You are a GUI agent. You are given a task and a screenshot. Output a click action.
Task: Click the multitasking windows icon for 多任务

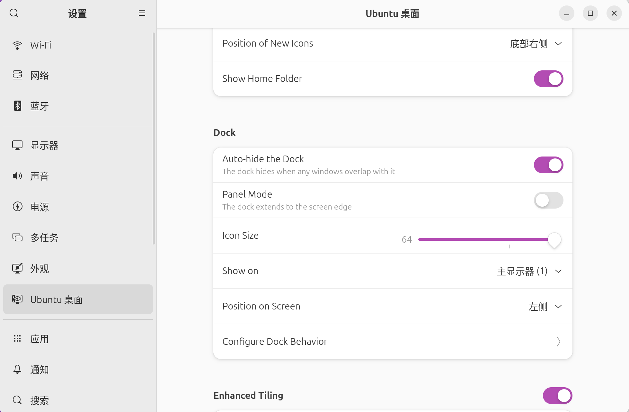[17, 237]
